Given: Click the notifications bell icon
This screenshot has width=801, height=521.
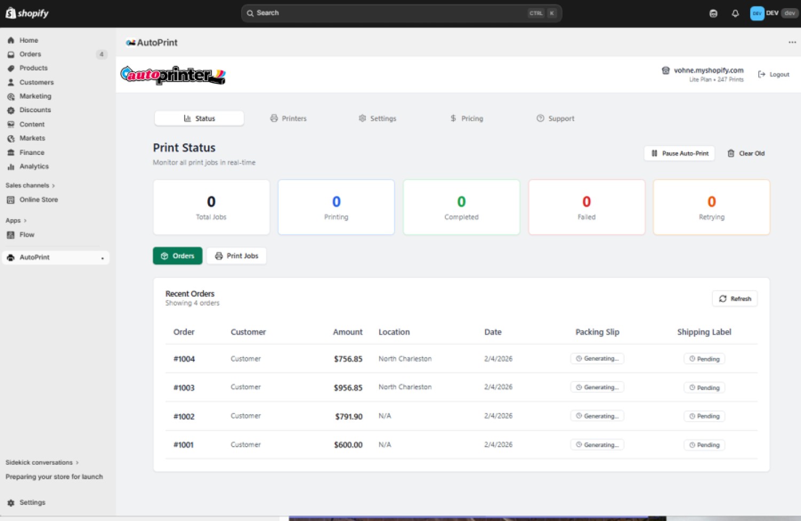Looking at the screenshot, I should pos(735,13).
